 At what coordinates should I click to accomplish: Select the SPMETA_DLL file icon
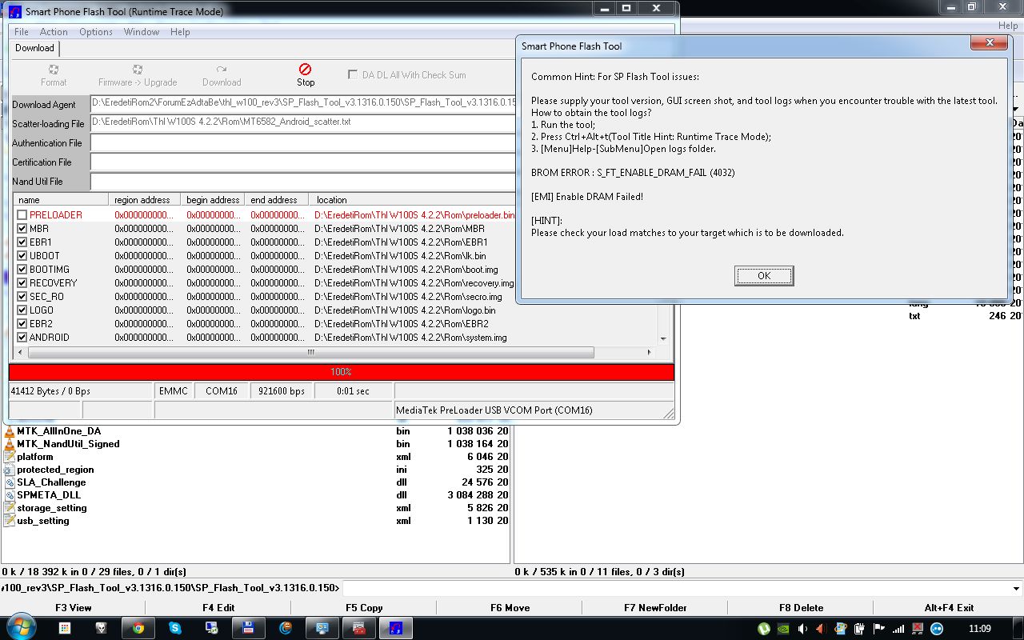[10, 495]
